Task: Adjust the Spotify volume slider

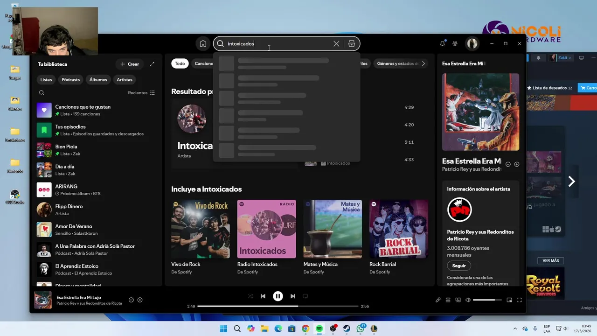Action: pos(488,300)
